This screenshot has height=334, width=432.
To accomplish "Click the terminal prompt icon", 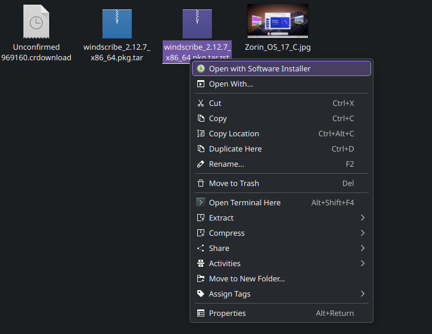I will pyautogui.click(x=201, y=202).
